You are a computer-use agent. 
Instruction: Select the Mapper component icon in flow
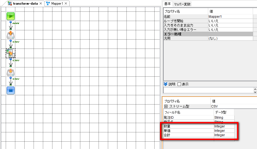point(11,53)
